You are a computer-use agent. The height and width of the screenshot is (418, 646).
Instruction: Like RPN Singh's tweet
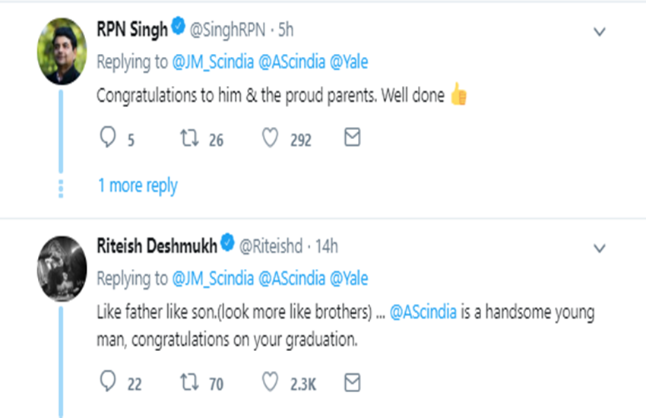269,139
